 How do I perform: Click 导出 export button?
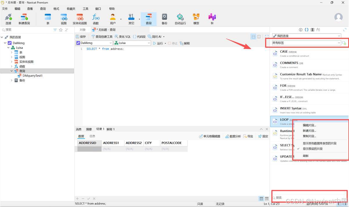248,136
